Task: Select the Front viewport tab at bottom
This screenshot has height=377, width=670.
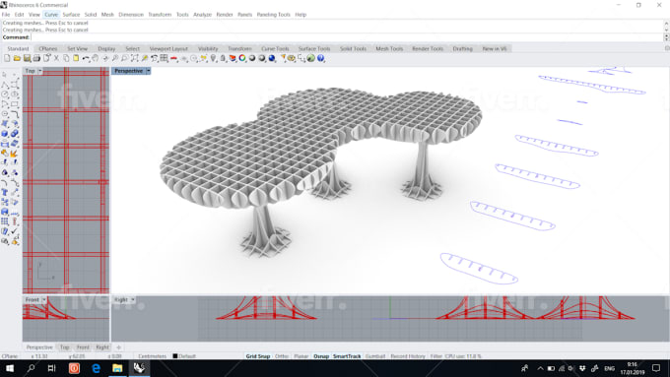Action: (83, 347)
